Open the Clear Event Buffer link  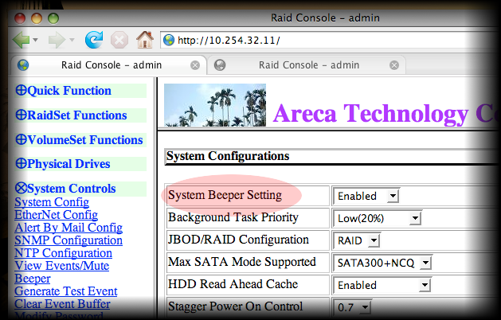pyautogui.click(x=62, y=304)
